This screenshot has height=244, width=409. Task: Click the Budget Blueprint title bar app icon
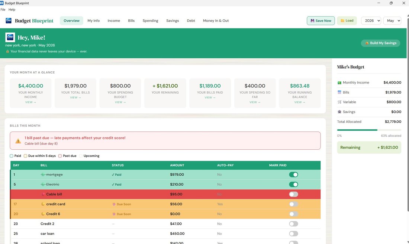pyautogui.click(x=2, y=3)
